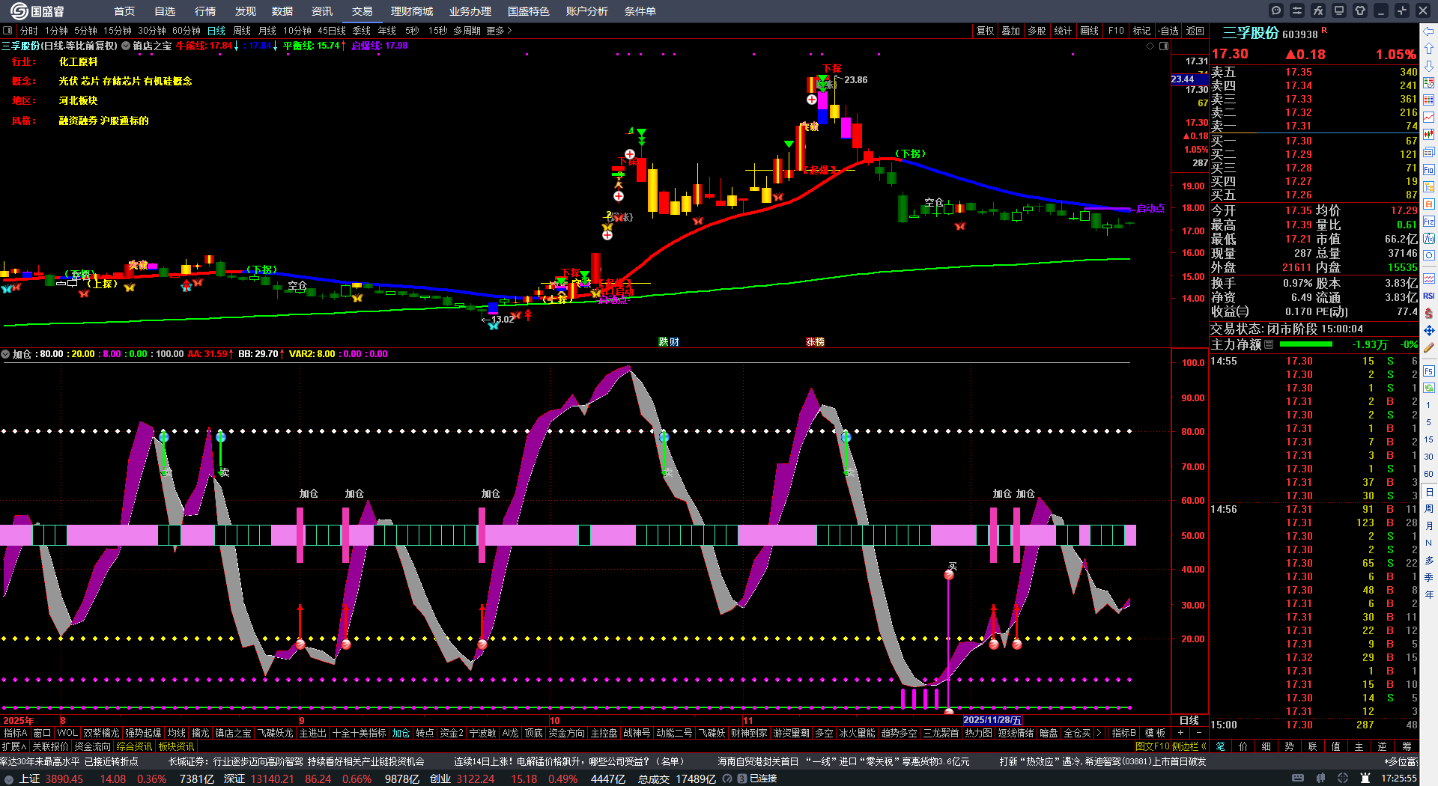Toggle 标记 mark button
This screenshot has width=1438, height=786.
tap(1141, 31)
